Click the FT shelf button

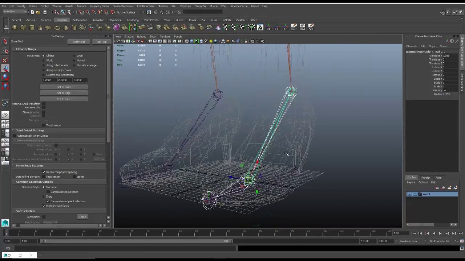pos(277,27)
